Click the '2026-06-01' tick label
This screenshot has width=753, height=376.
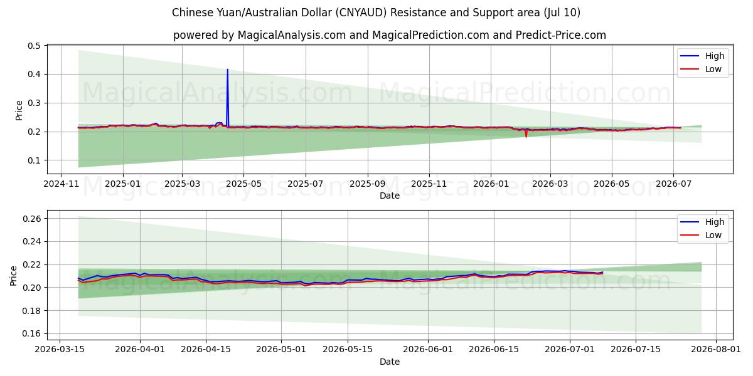[427, 350]
